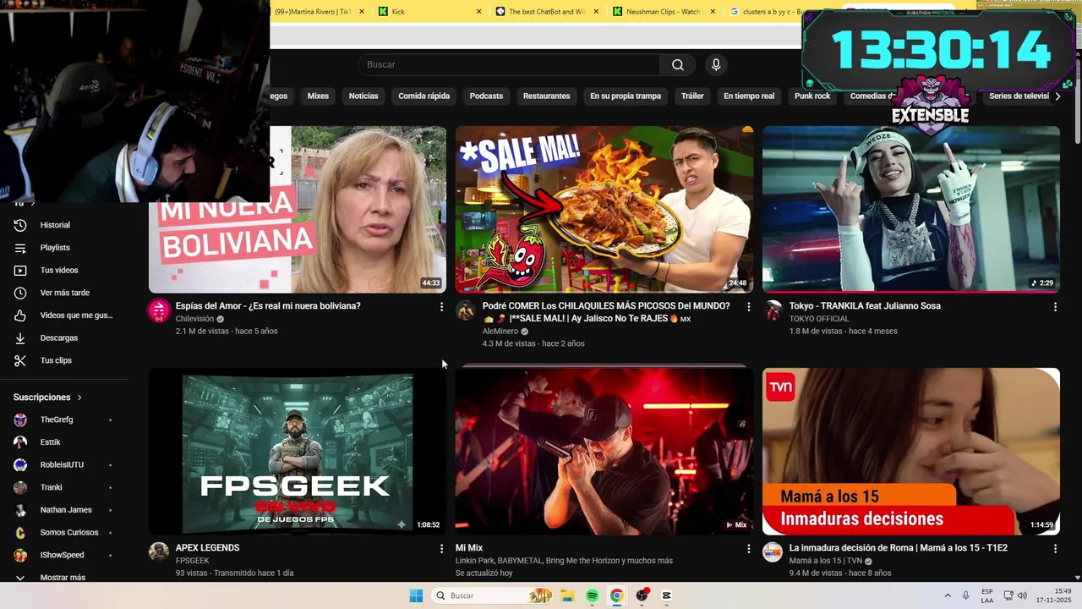Open Videos que me gustan list
The height and width of the screenshot is (609, 1082).
64,315
